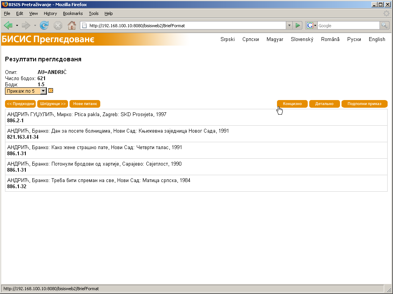Image resolution: width=393 pixels, height=294 pixels.
Task: Click in the Google search box
Action: [x=348, y=25]
